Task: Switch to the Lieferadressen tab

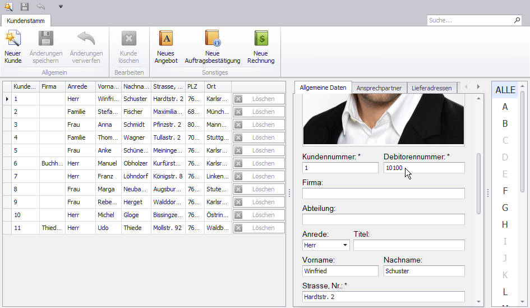Action: [x=432, y=88]
